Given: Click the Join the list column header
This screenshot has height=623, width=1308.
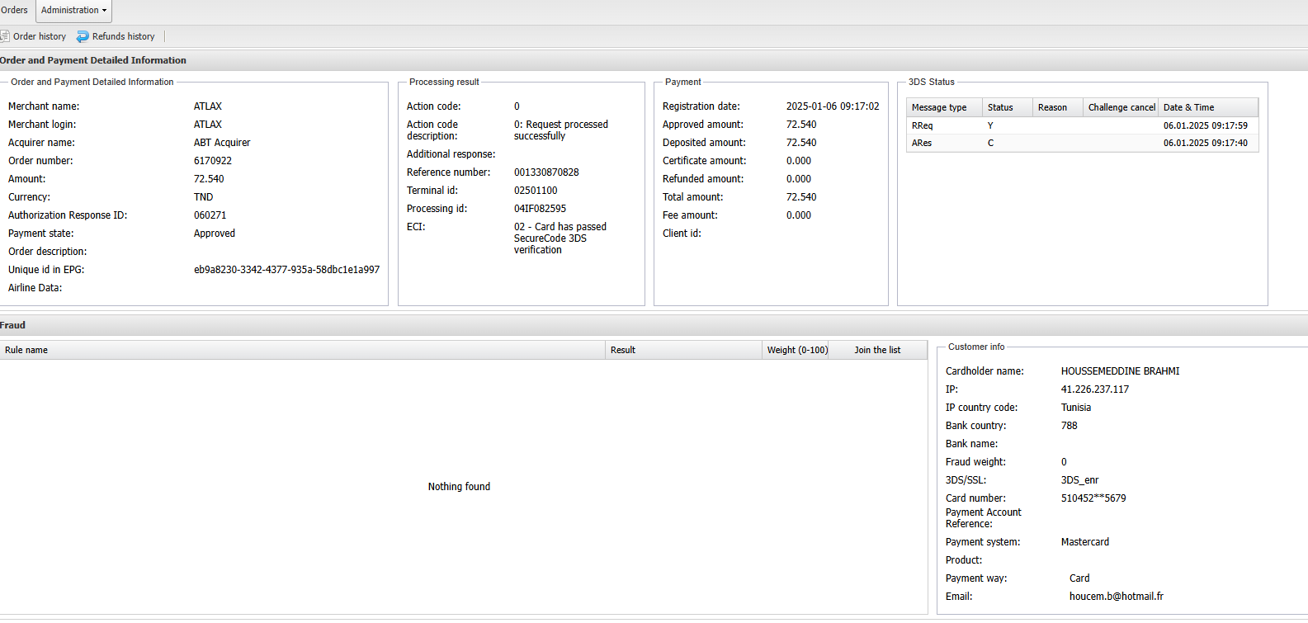Looking at the screenshot, I should point(877,350).
